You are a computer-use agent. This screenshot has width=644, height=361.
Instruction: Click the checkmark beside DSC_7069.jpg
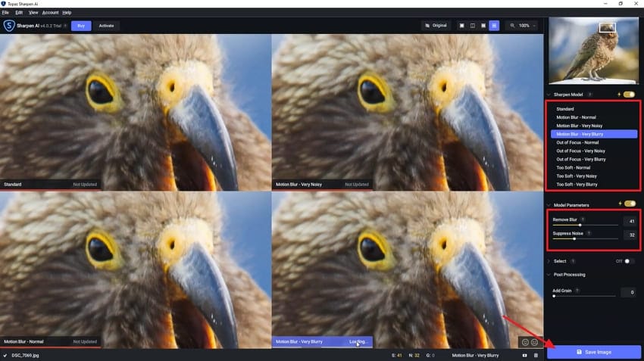pos(5,355)
